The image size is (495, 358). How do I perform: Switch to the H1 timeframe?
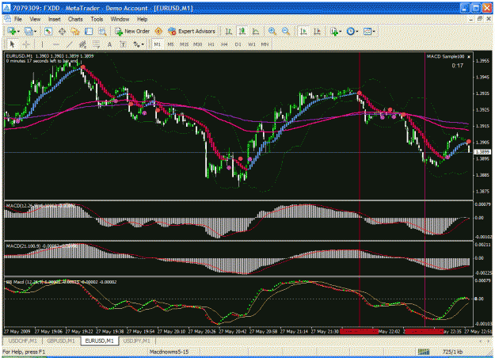pyautogui.click(x=211, y=44)
